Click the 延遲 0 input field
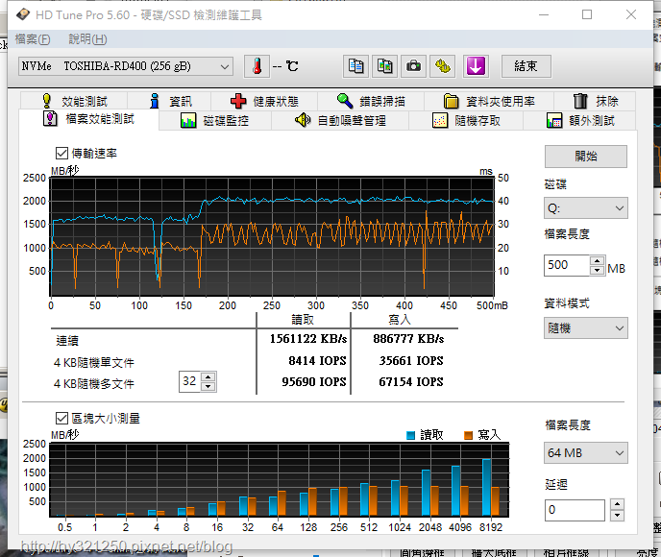The image size is (661, 557). point(575,510)
